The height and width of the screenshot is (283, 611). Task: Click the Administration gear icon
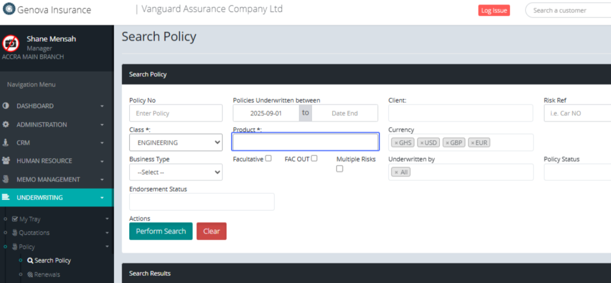[x=6, y=124]
